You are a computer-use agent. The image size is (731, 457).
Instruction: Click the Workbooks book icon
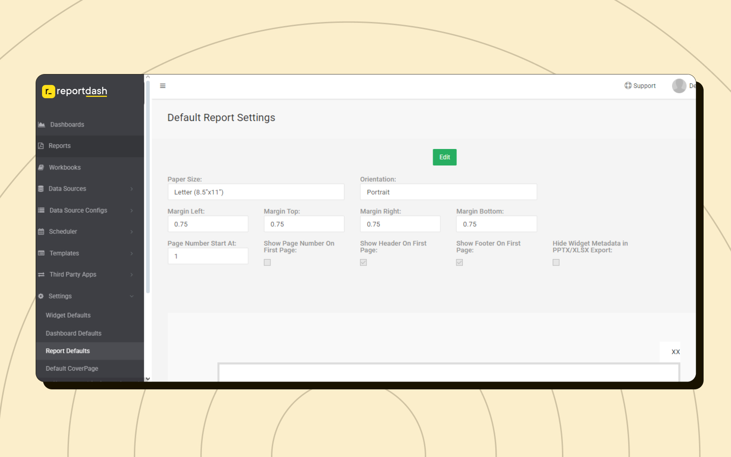[41, 167]
